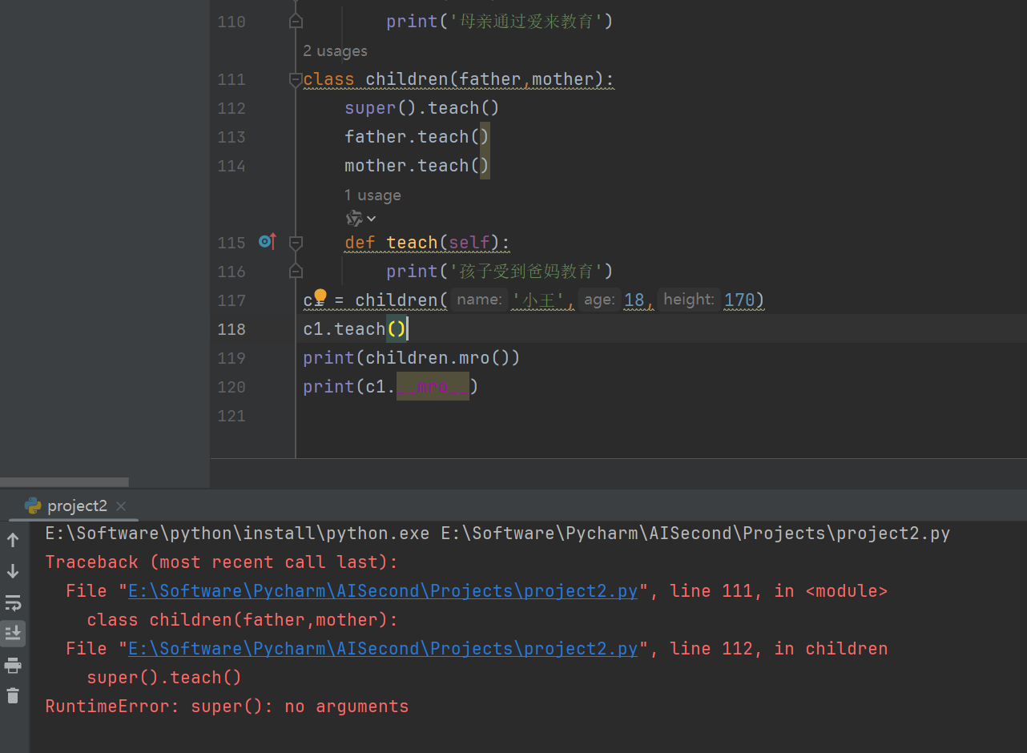Collapse the fold marker on line 111
This screenshot has width=1027, height=753.
296,79
